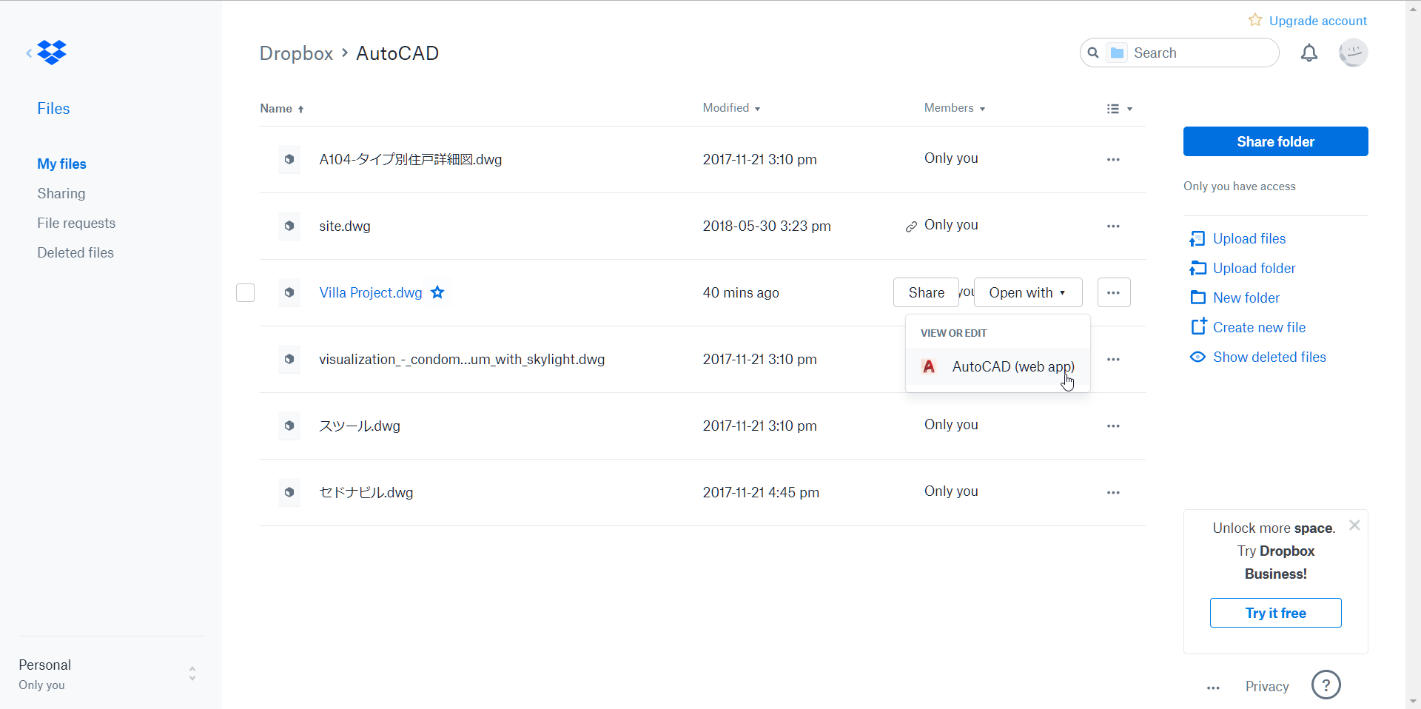The width and height of the screenshot is (1421, 709).
Task: Open Upgrade account link
Action: tap(1317, 21)
